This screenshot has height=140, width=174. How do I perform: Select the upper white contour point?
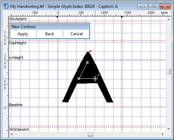(87, 62)
